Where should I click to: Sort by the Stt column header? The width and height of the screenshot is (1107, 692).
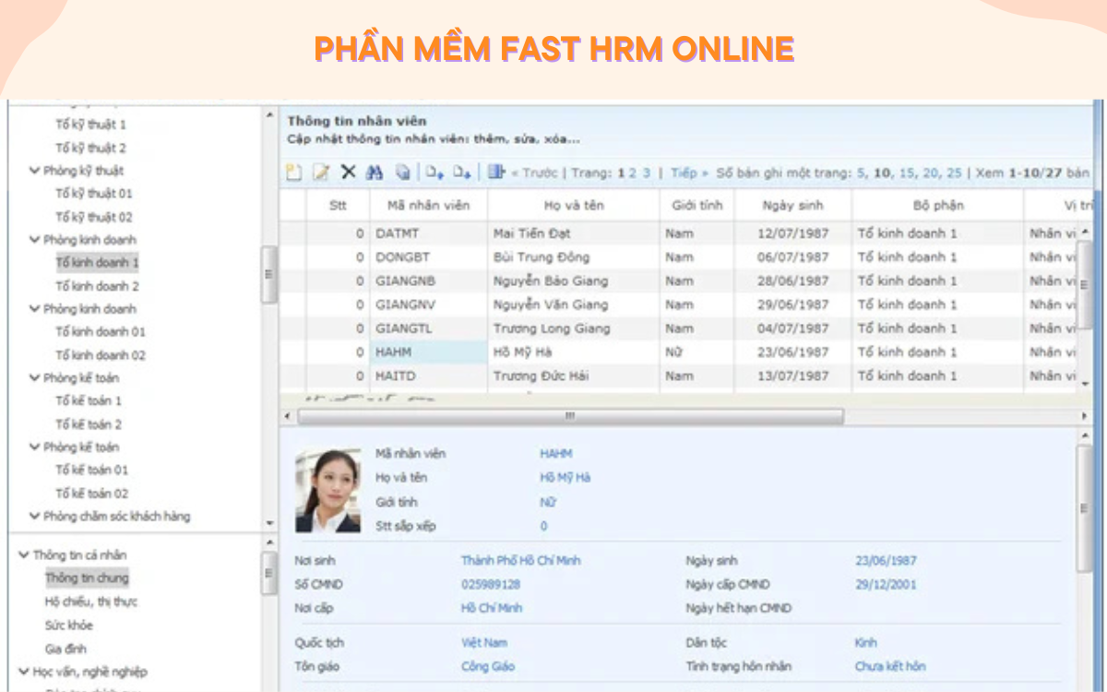338,205
